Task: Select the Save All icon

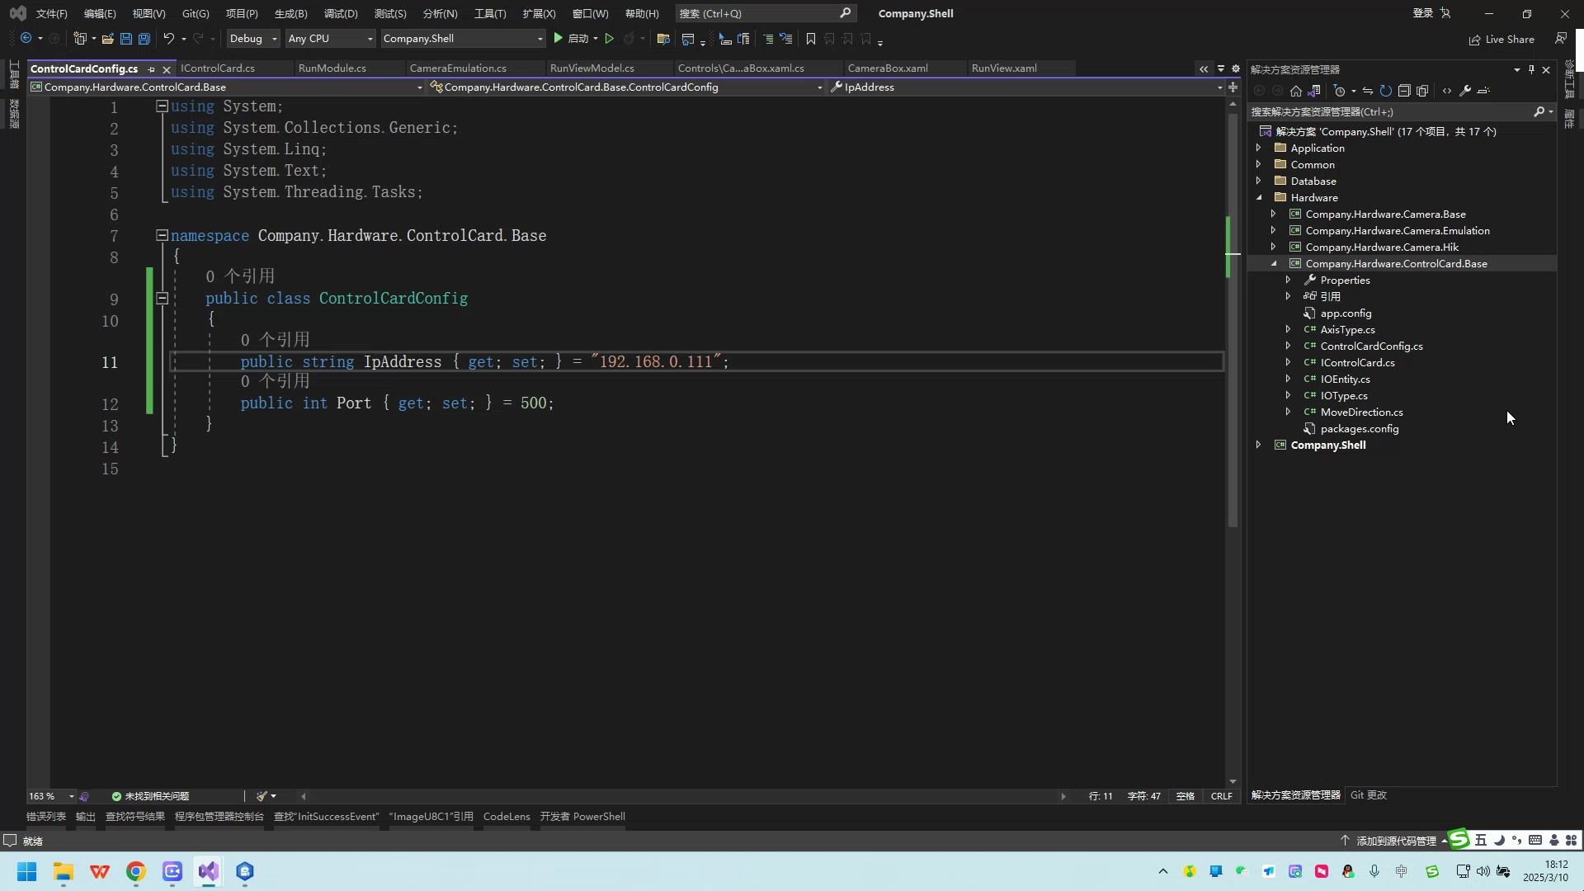Action: pos(144,39)
